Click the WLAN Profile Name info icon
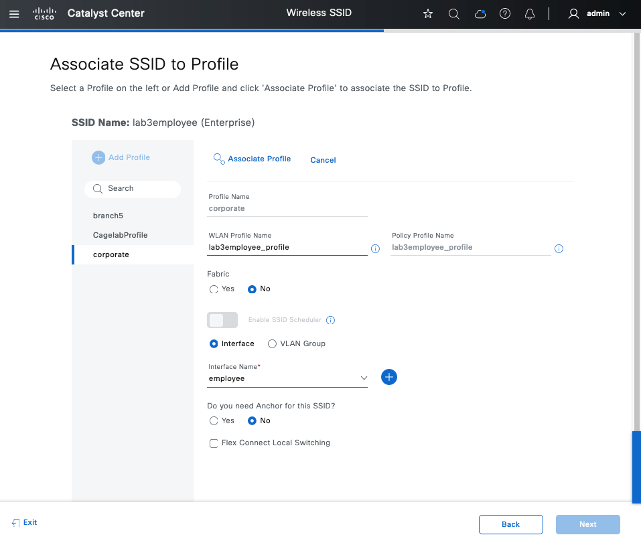 [x=375, y=248]
